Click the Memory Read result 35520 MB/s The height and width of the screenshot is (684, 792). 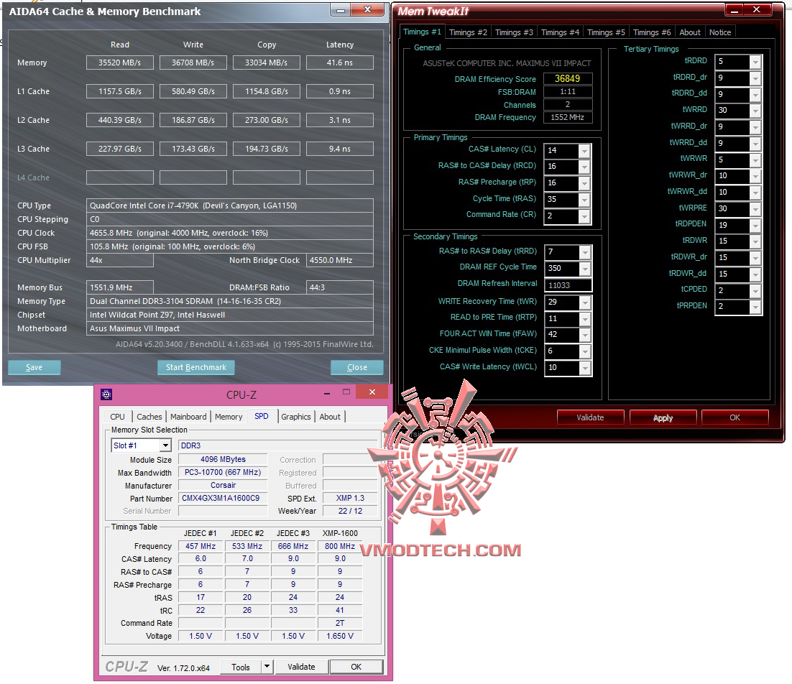pos(120,63)
